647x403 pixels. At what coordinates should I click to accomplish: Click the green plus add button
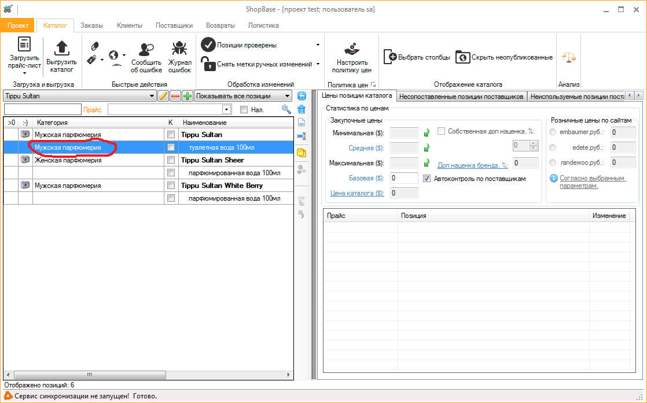point(188,96)
